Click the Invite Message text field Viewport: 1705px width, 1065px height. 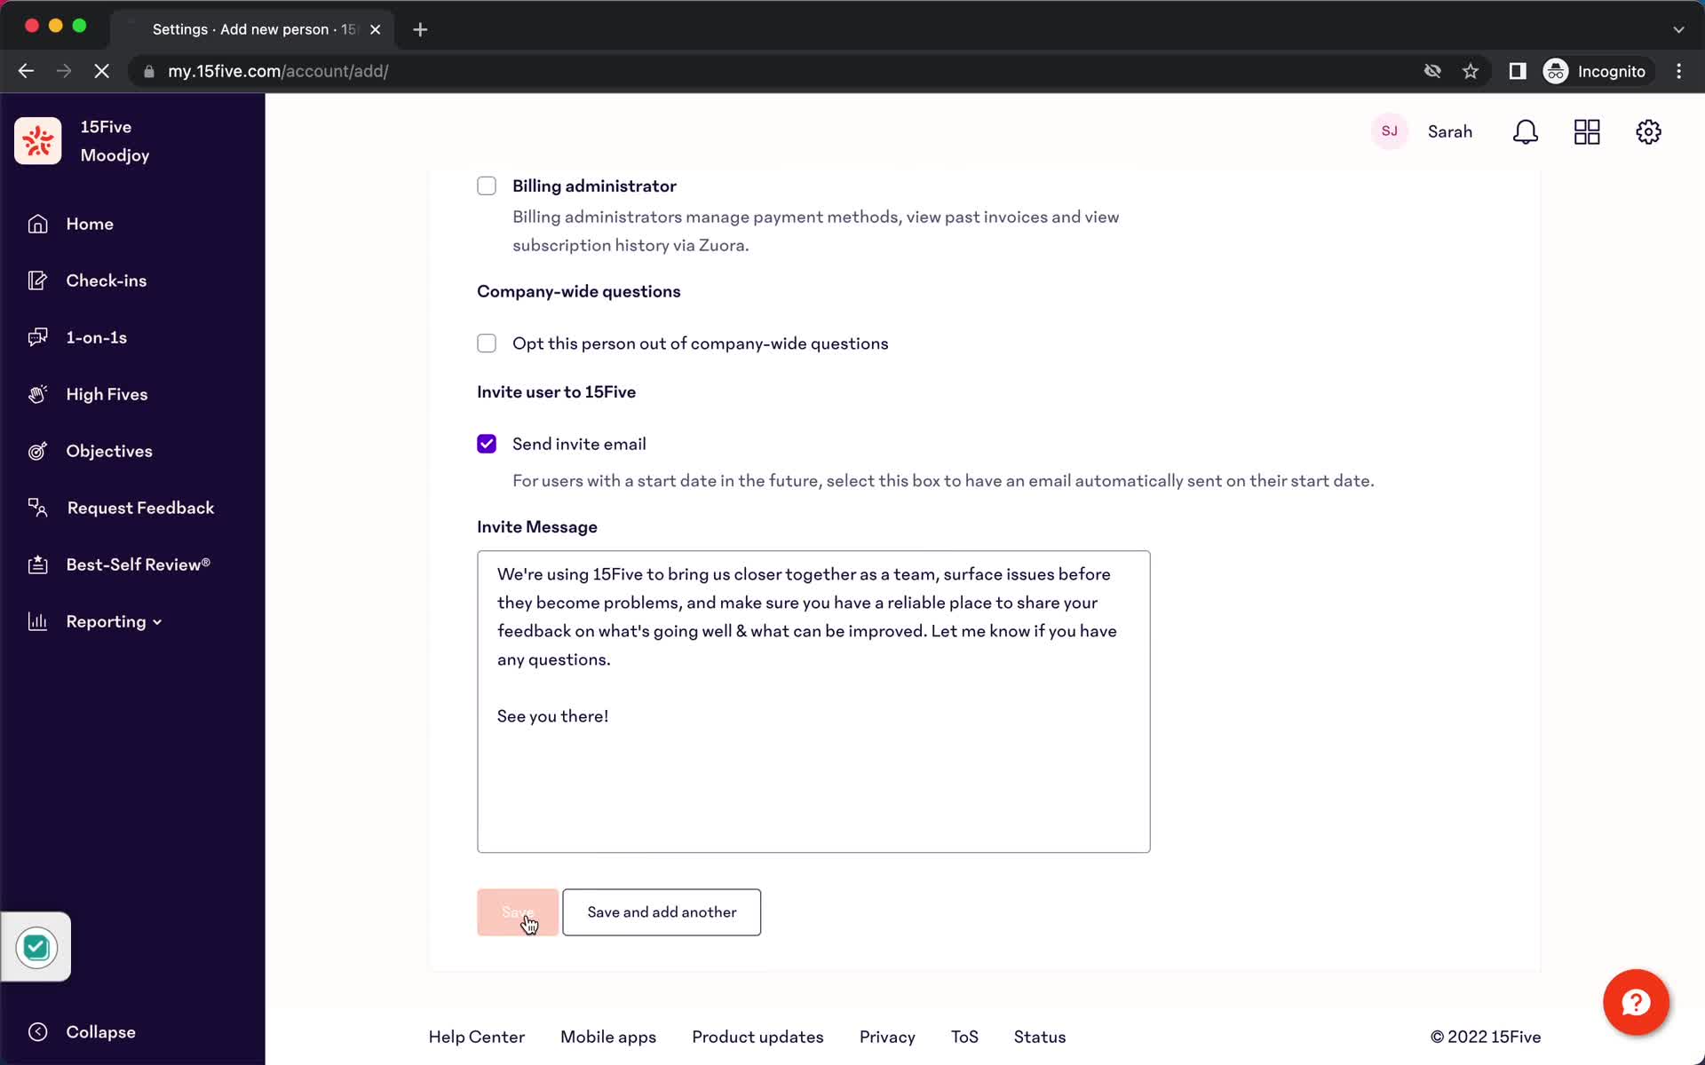point(813,700)
